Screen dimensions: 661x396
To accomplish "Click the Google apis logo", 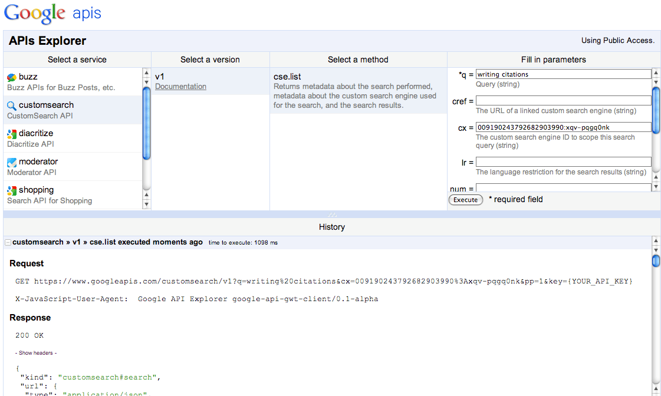I will 52,14.
